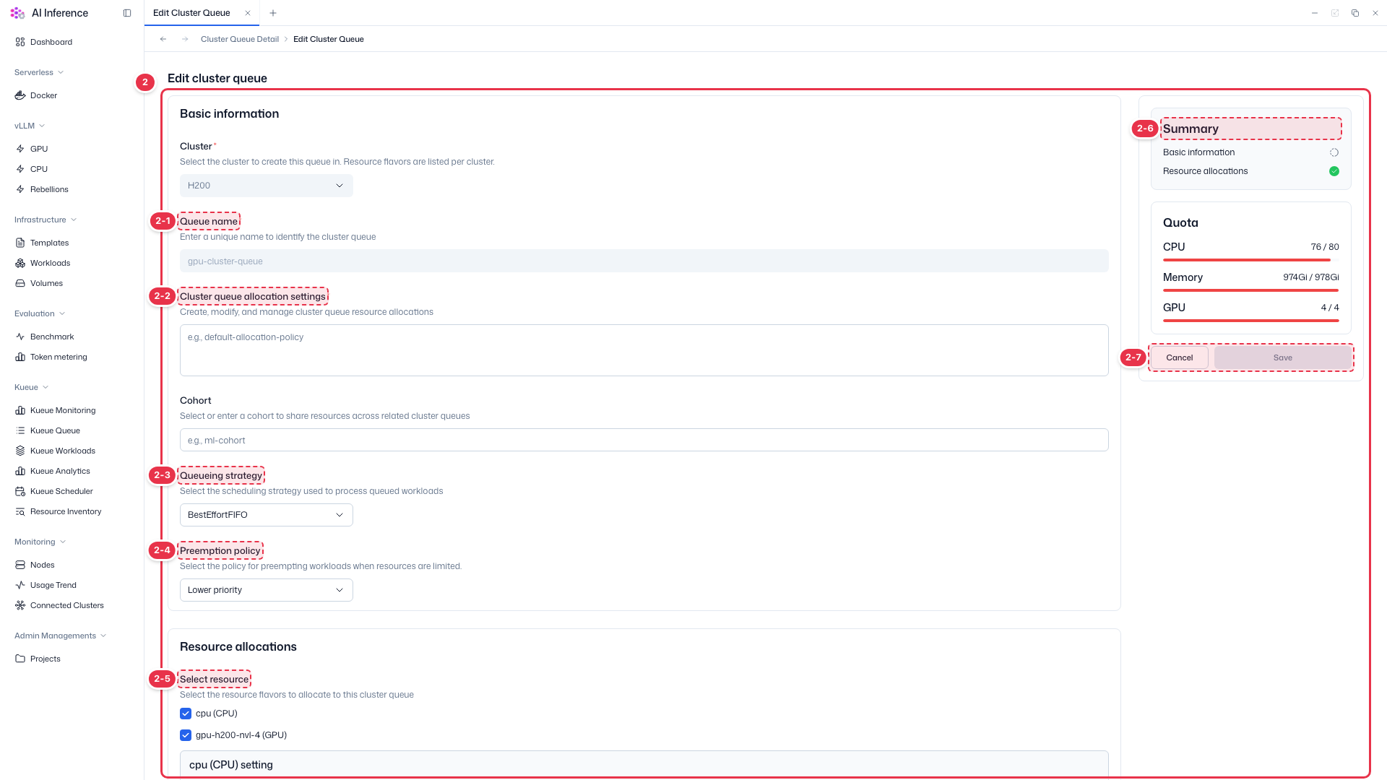
Task: Click the Memory quota progress bar
Action: (x=1251, y=290)
